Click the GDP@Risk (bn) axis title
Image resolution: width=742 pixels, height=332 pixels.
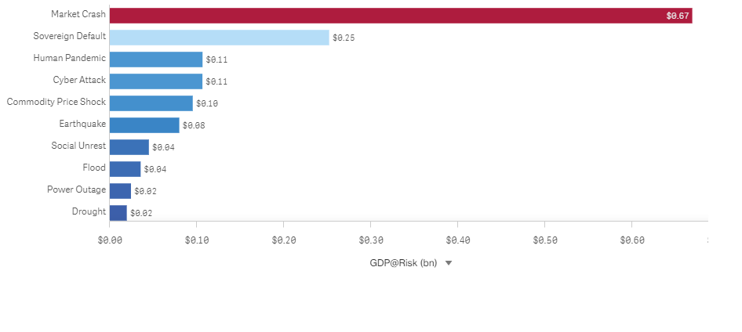tap(403, 263)
